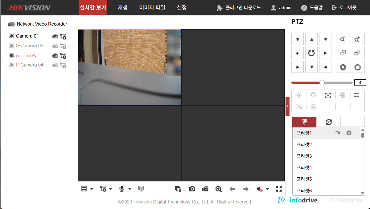Open the 설정 tab
Image resolution: width=370 pixels, height=209 pixels.
(182, 8)
